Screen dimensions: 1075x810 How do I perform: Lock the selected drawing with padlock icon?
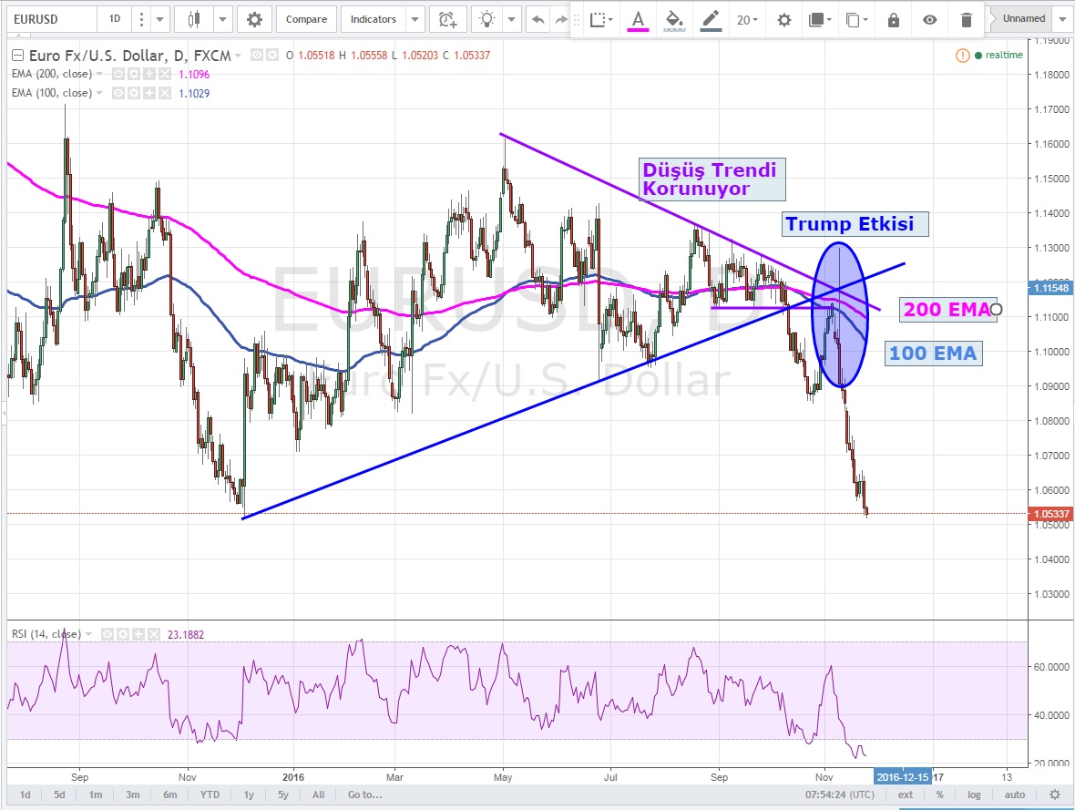[x=893, y=19]
